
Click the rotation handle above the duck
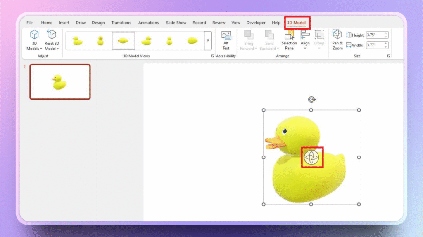[x=312, y=100]
